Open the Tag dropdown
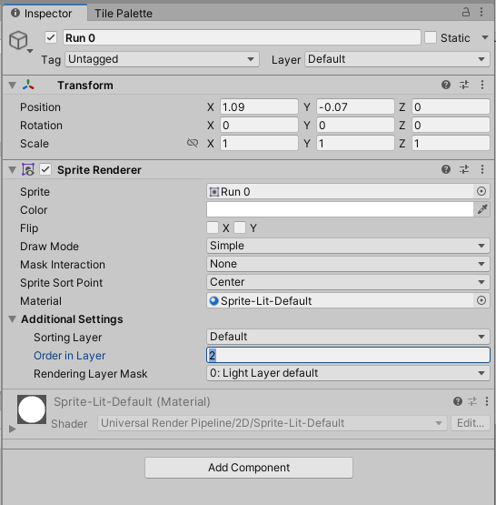Screen dimensions: 496x505 click(162, 59)
